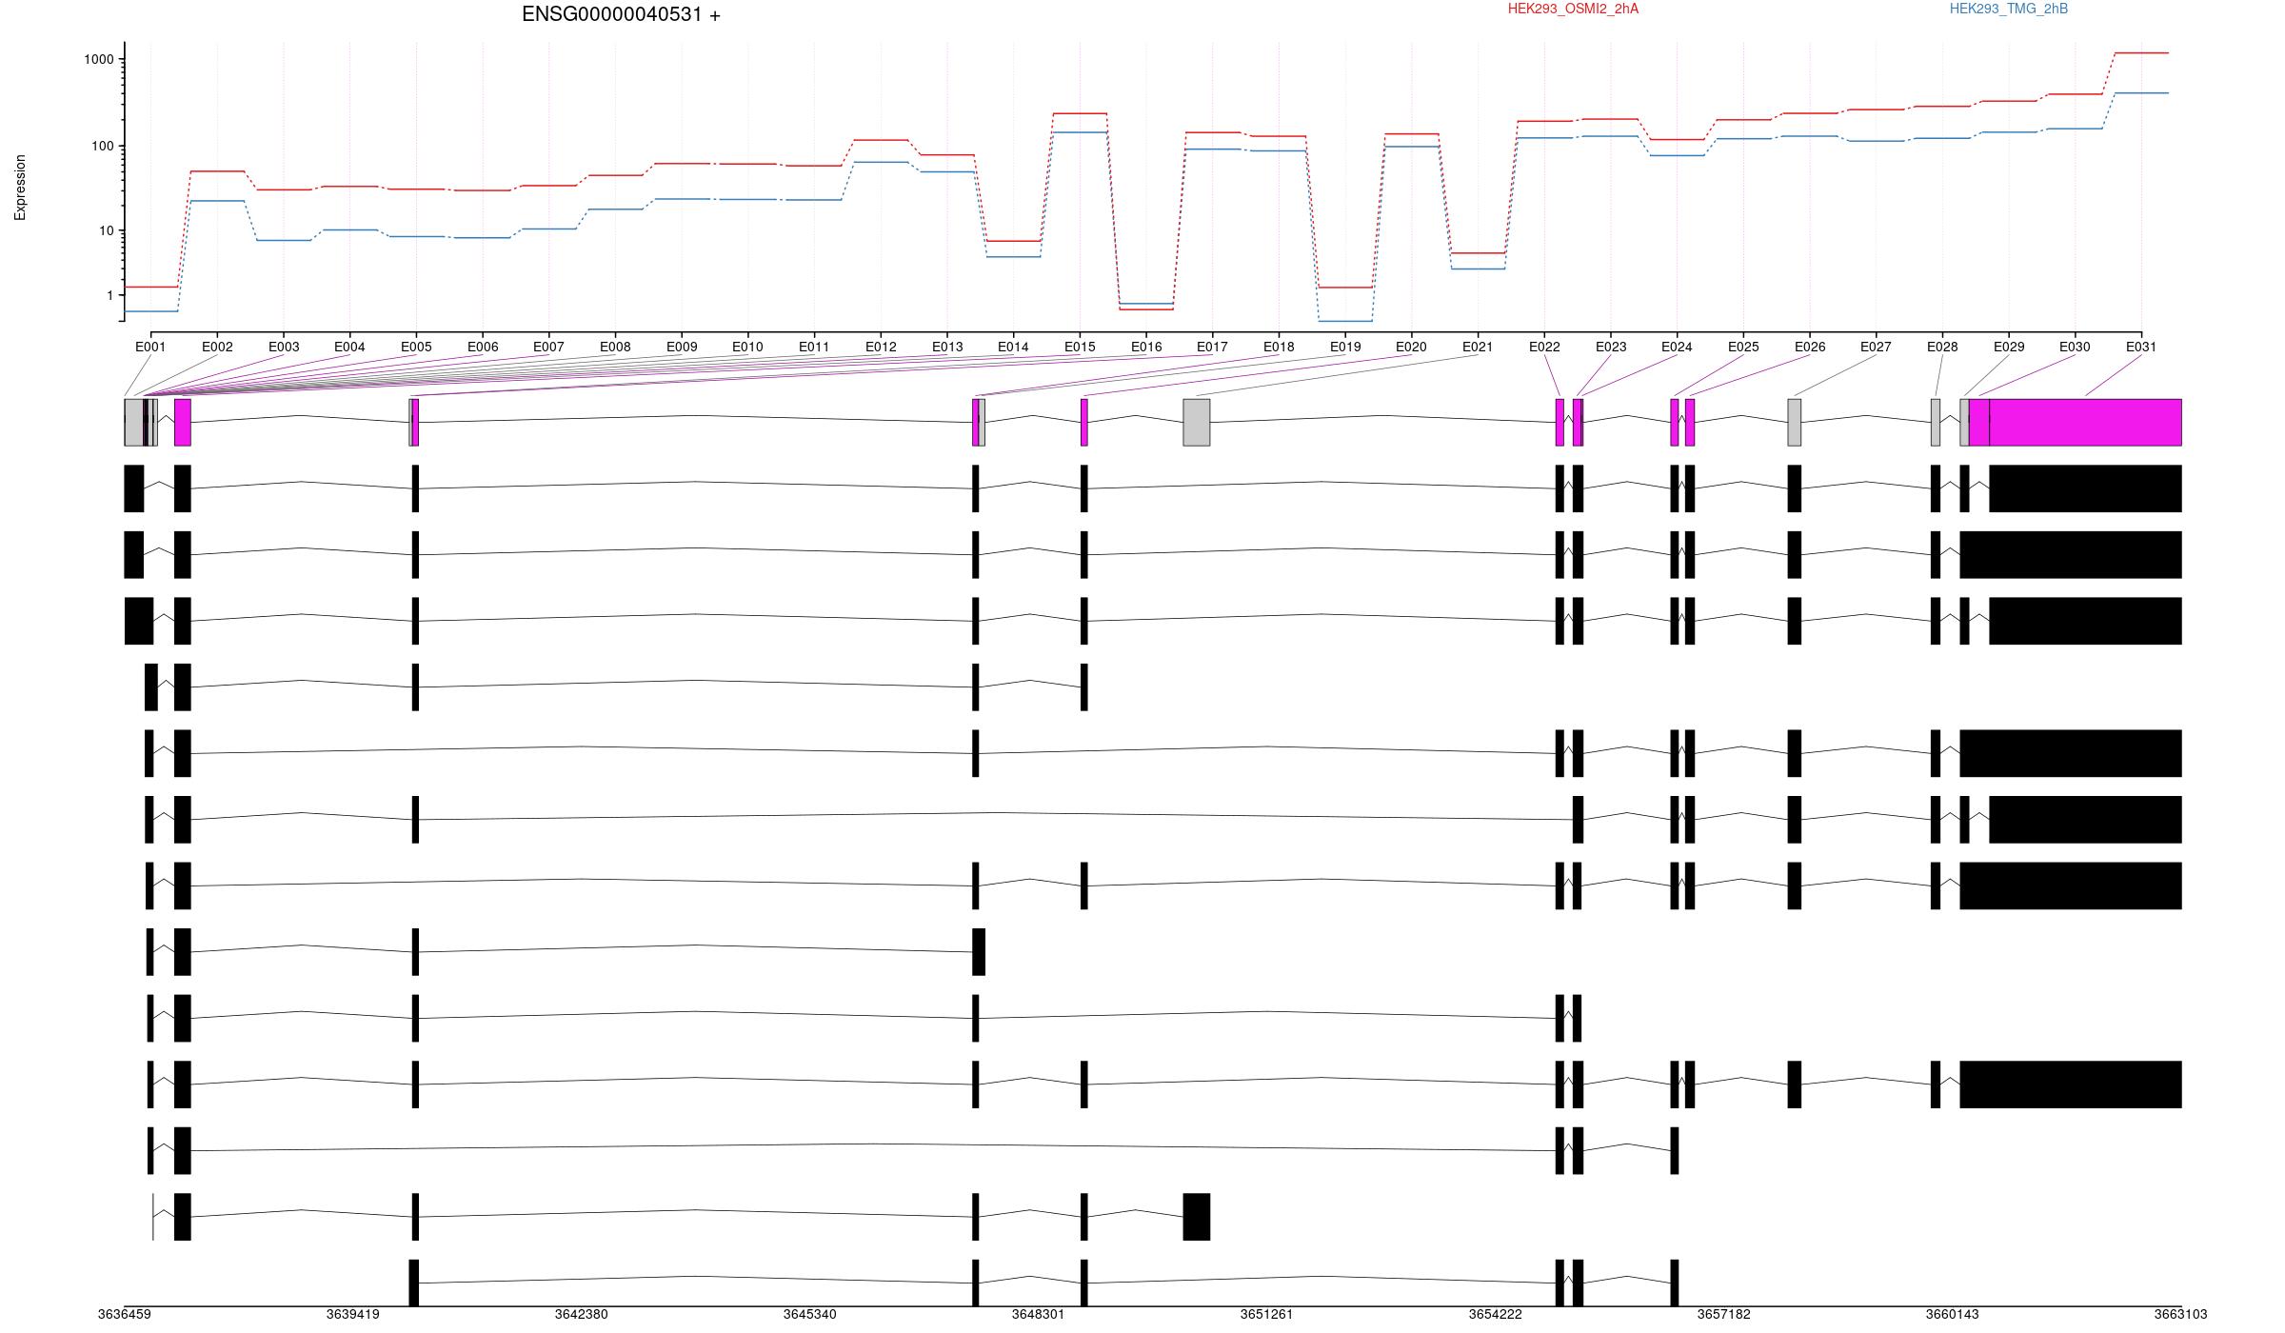Click genomic coordinate 3648301 on axis
This screenshot has width=2285, height=1333.
pyautogui.click(x=1039, y=1314)
